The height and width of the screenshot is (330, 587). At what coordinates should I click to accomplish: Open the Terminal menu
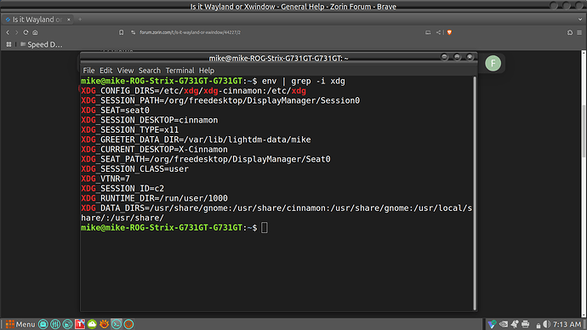click(180, 71)
